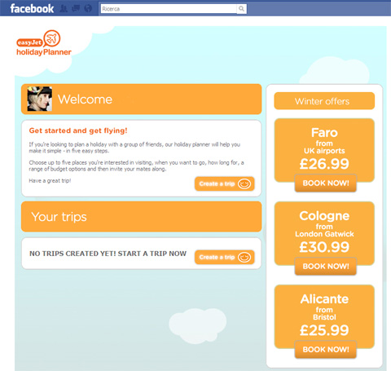Image resolution: width=391 pixels, height=371 pixels.
Task: Open Facebook friend requests icon
Action: pos(64,8)
